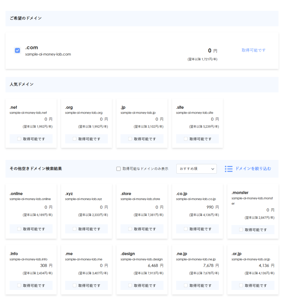The height and width of the screenshot is (300, 282).
Task: Tick the .jp domain checkbox
Action: 130,139
